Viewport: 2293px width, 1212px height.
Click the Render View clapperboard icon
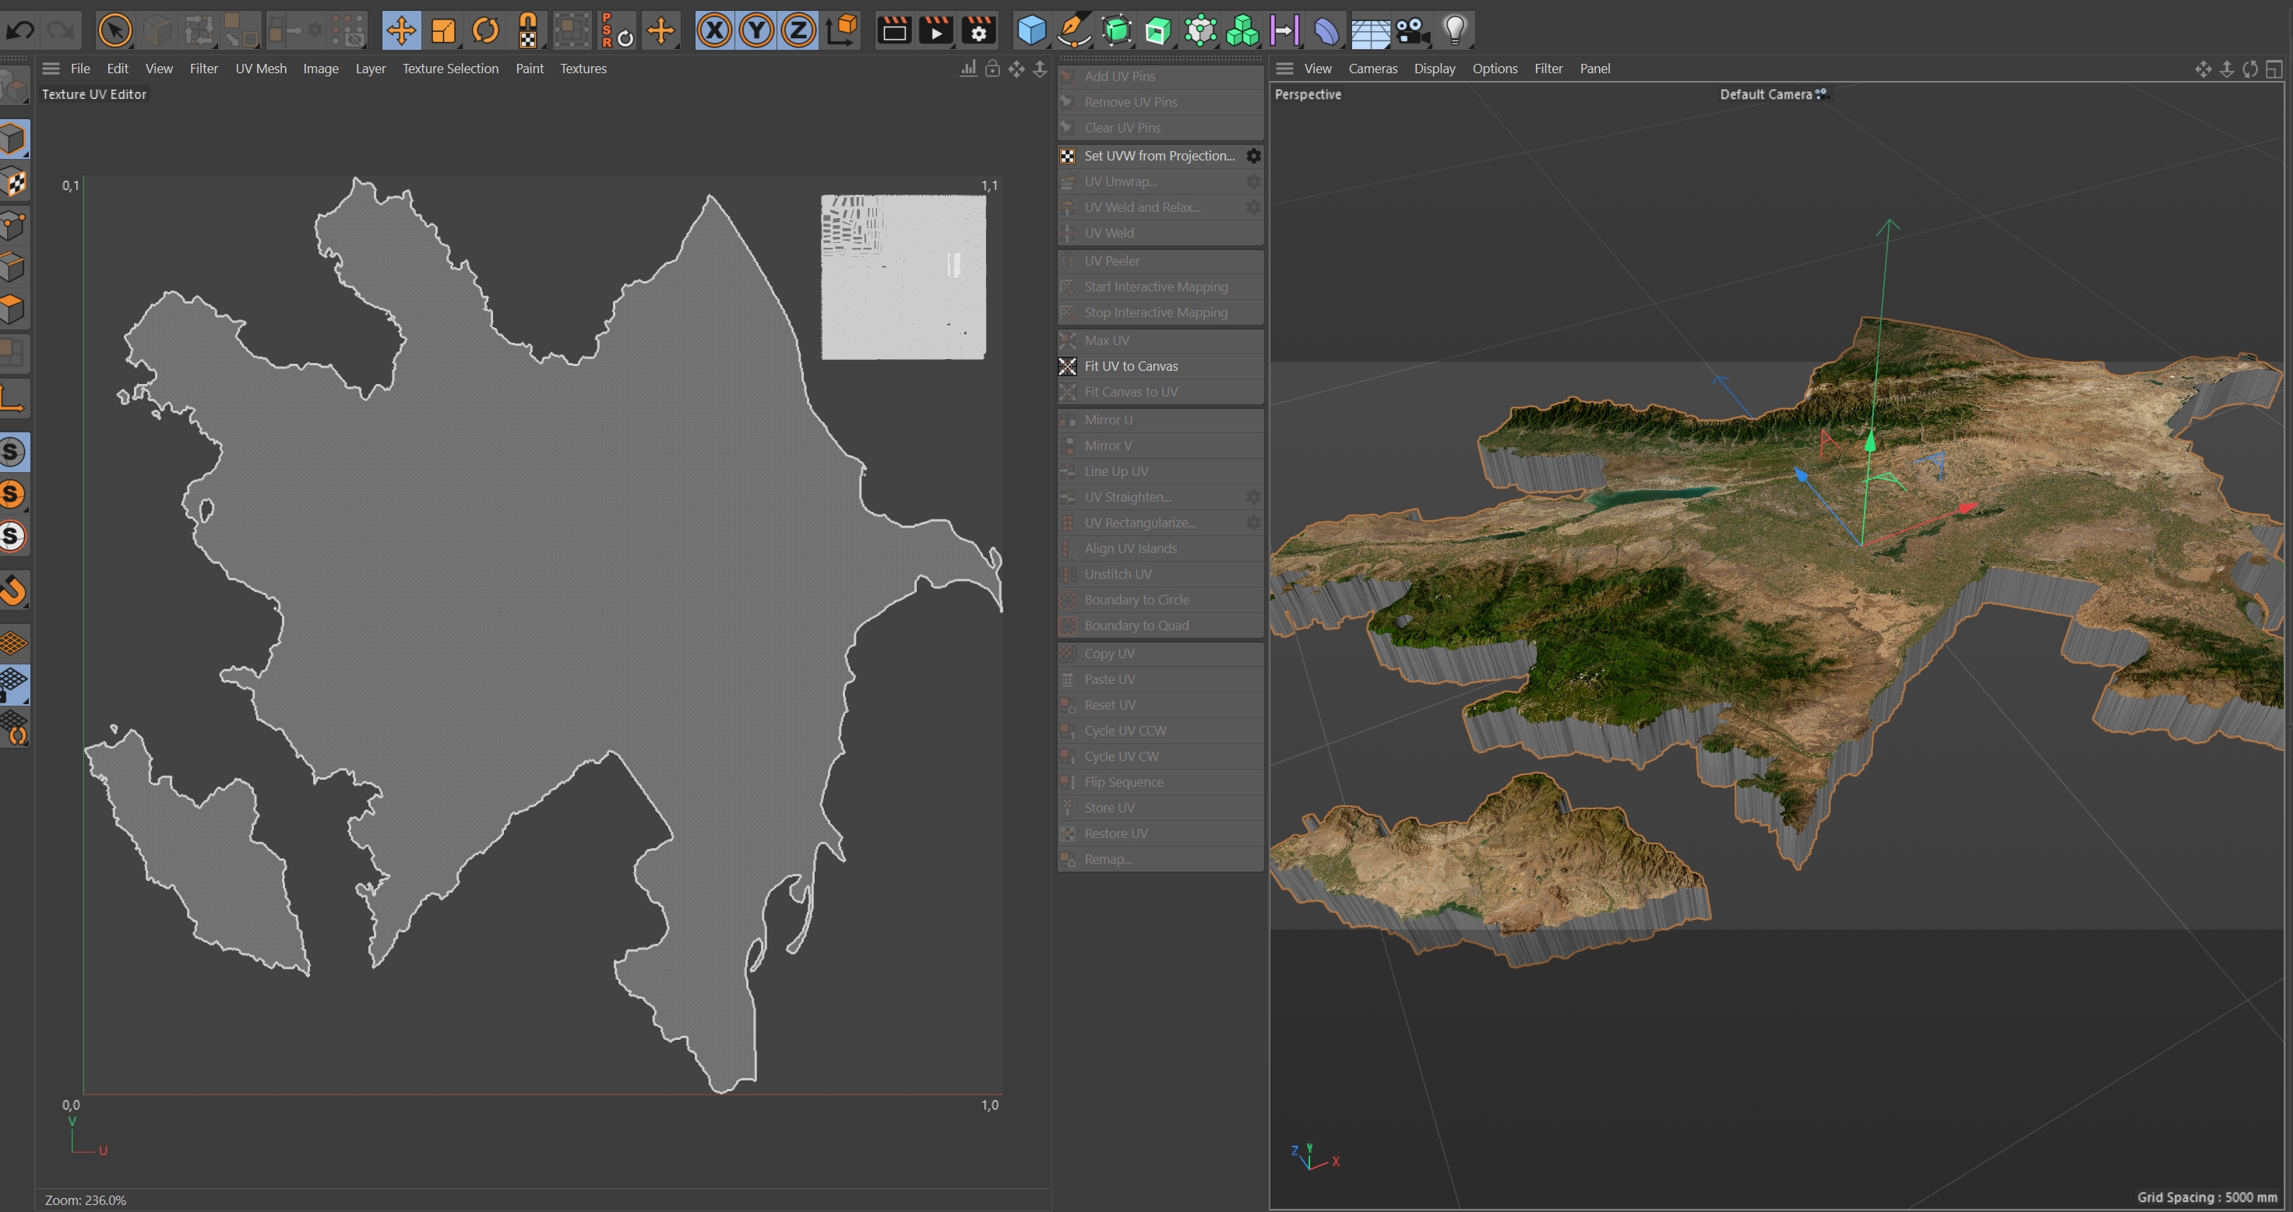click(893, 31)
